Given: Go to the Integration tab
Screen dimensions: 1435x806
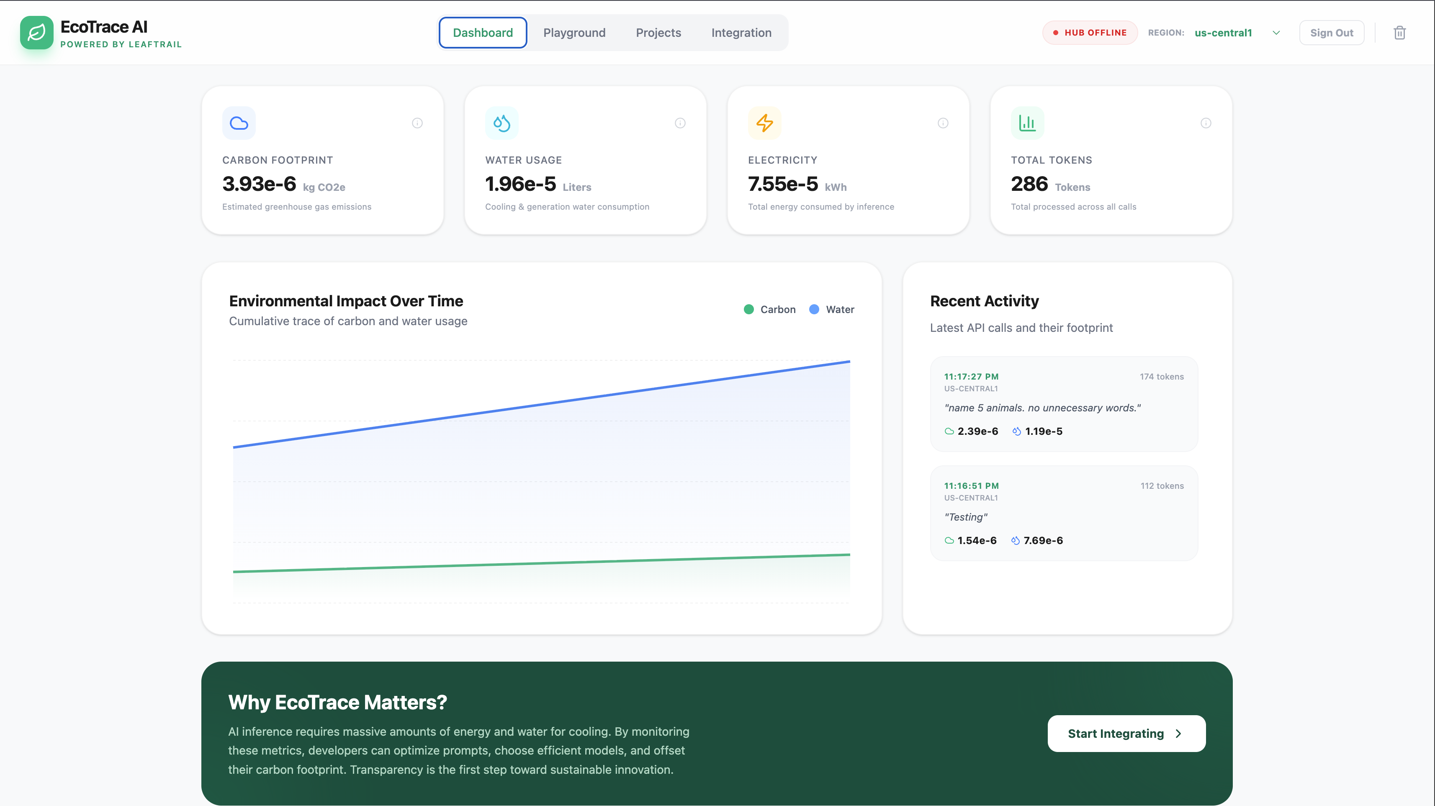Looking at the screenshot, I should pyautogui.click(x=741, y=33).
